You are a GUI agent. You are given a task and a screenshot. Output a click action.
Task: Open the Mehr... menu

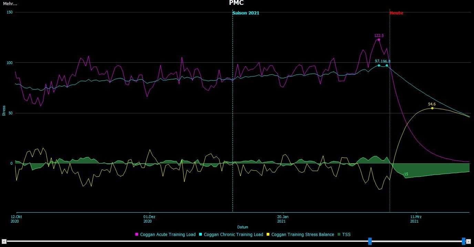[x=10, y=4]
